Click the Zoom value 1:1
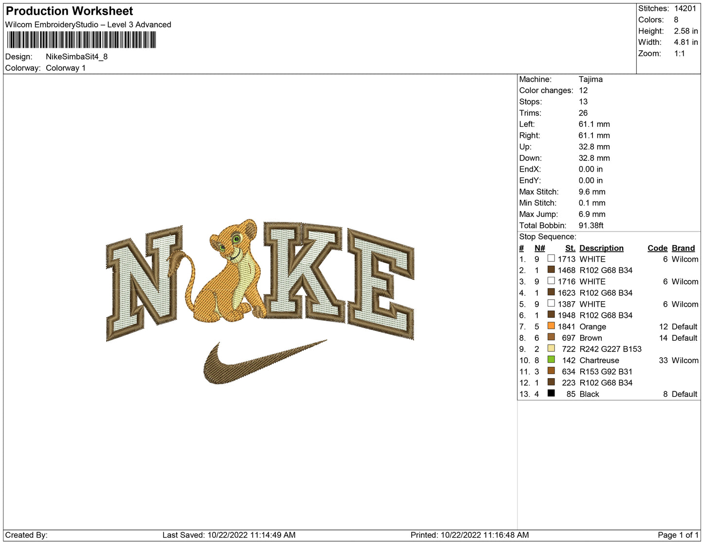This screenshot has height=542, width=704. click(680, 53)
